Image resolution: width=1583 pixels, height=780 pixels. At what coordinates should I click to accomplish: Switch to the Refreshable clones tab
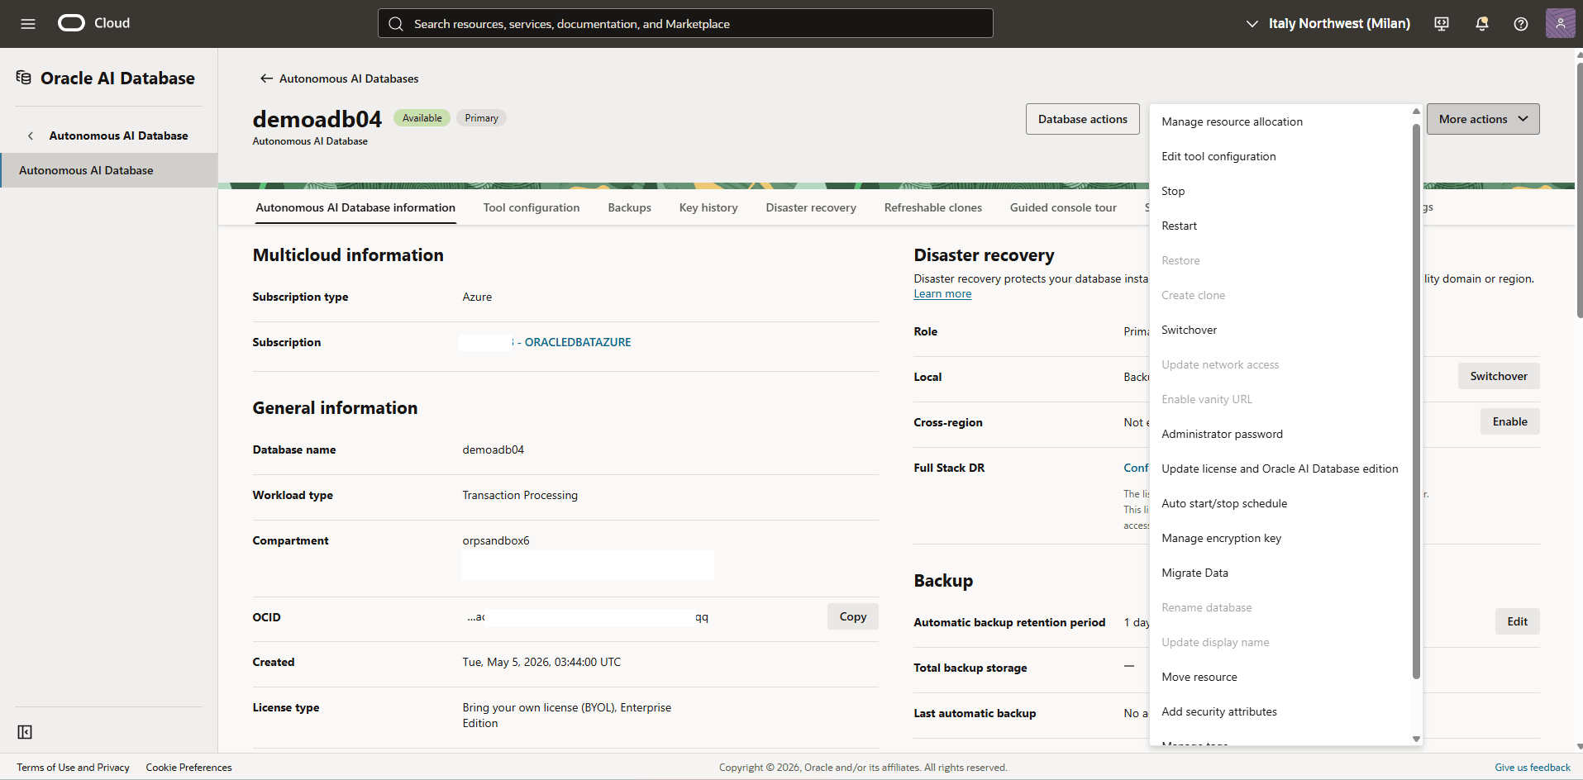pos(933,207)
